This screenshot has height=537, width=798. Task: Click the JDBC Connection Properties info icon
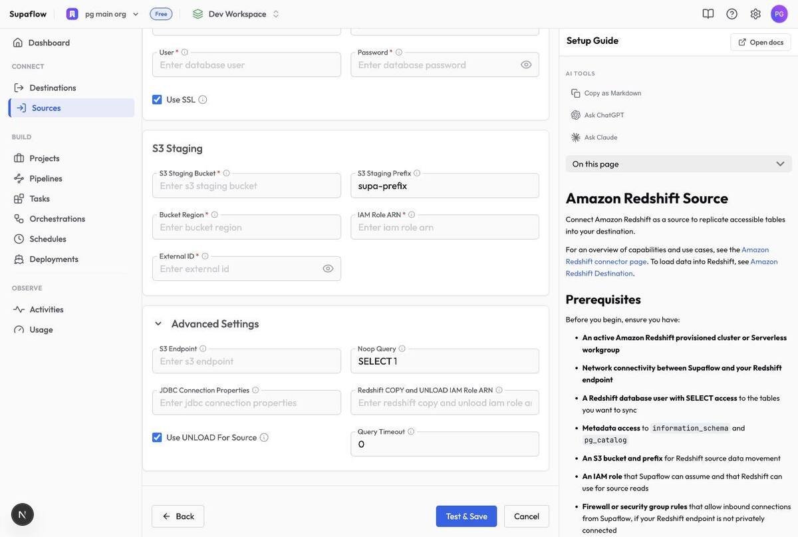coord(255,391)
